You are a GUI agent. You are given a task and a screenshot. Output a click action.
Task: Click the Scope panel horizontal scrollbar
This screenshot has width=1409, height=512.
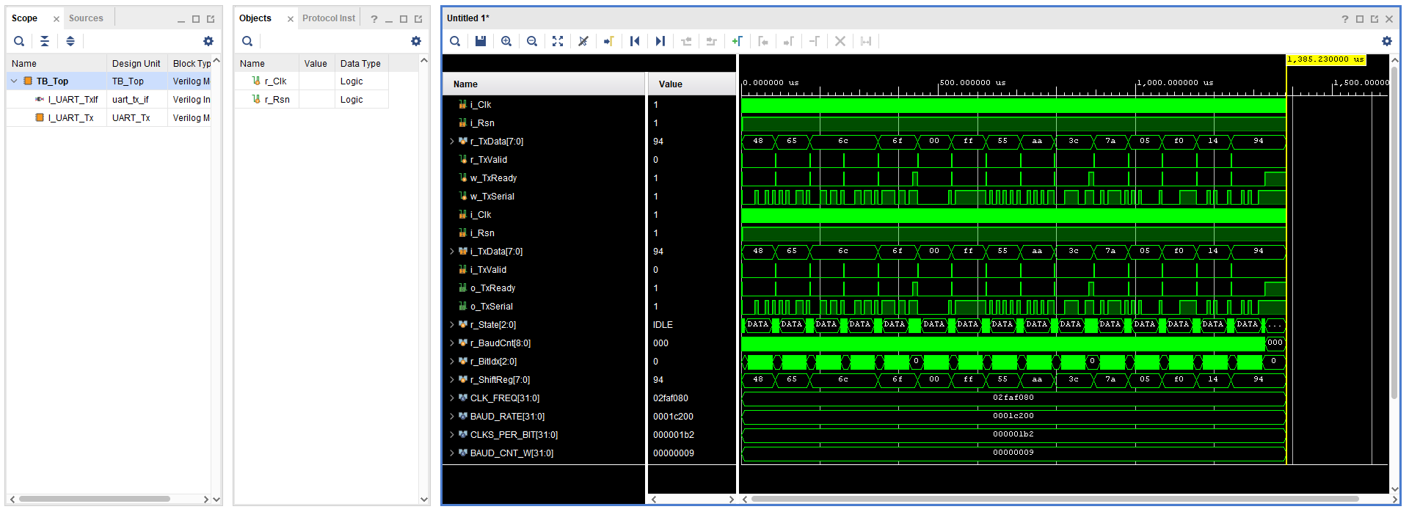[94, 499]
